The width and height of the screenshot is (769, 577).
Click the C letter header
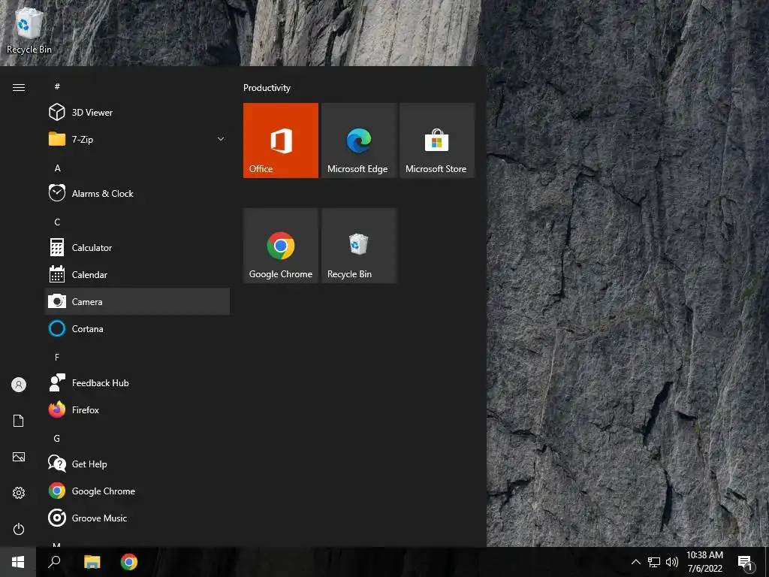click(57, 222)
